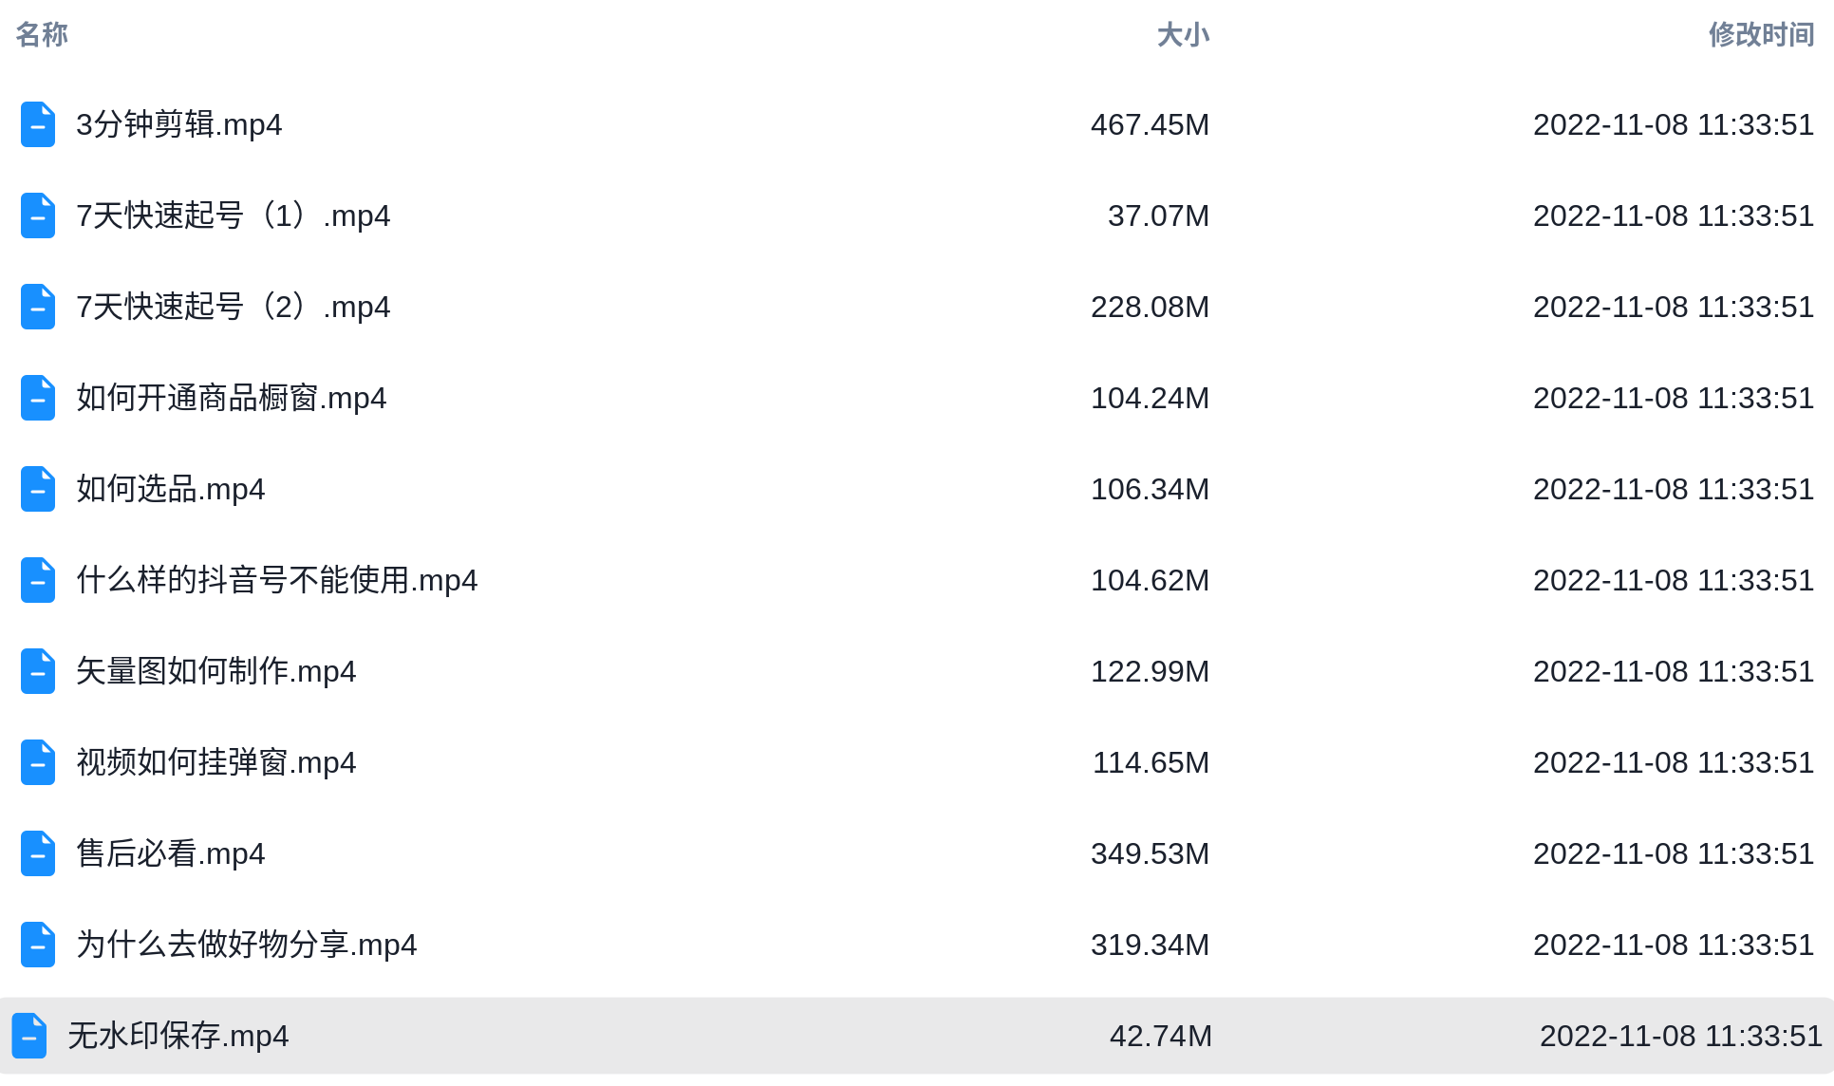Select the 如何选品.mp4 file name

170,489
